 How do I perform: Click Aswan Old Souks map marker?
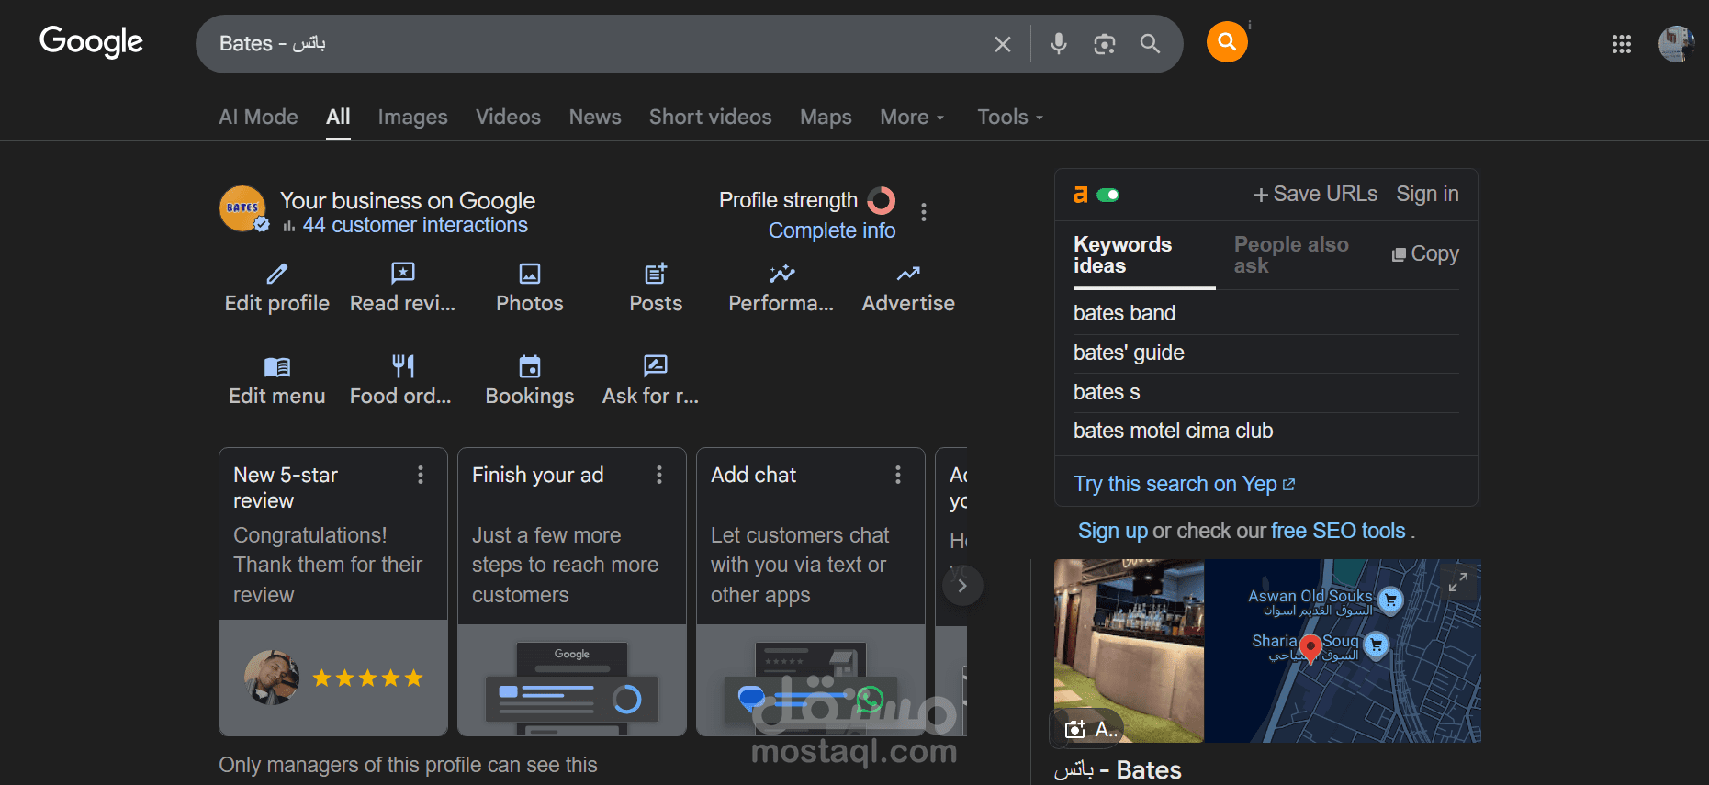1390,600
